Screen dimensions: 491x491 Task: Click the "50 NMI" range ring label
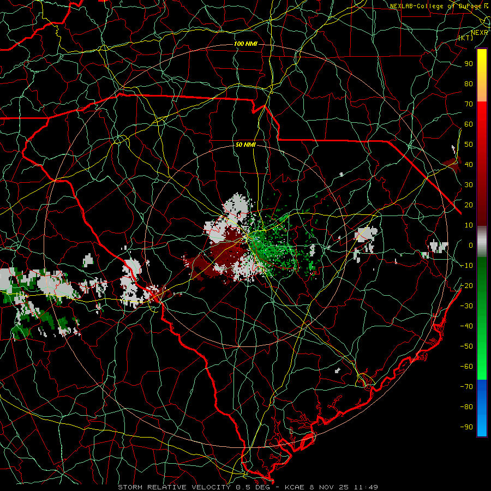[x=245, y=145]
